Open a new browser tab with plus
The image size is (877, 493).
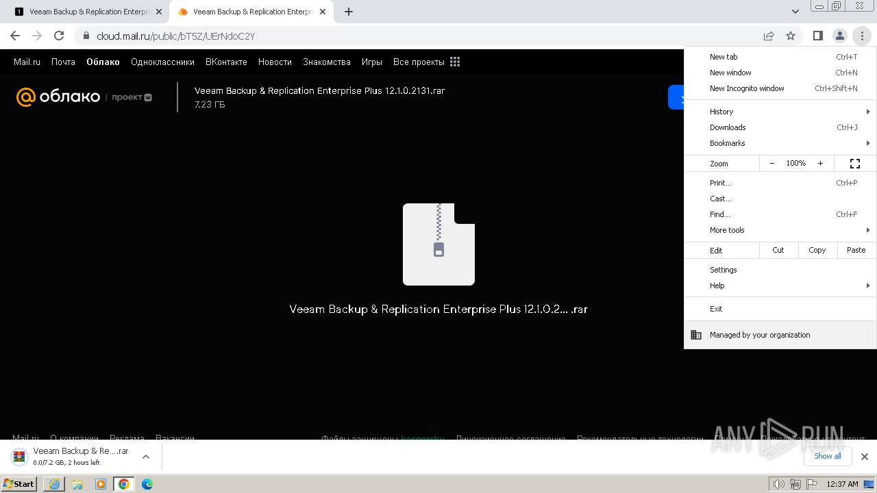[x=349, y=12]
